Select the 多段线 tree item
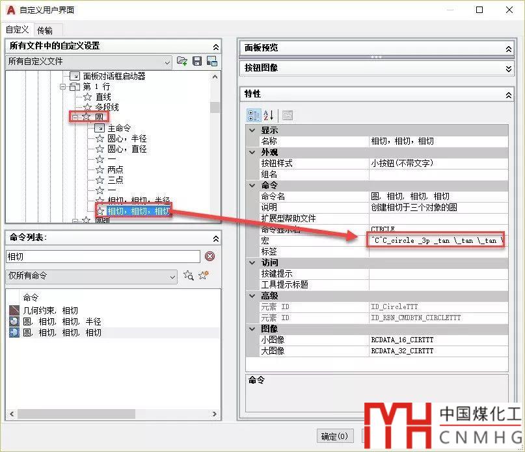Image resolution: width=525 pixels, height=452 pixels. tap(107, 107)
